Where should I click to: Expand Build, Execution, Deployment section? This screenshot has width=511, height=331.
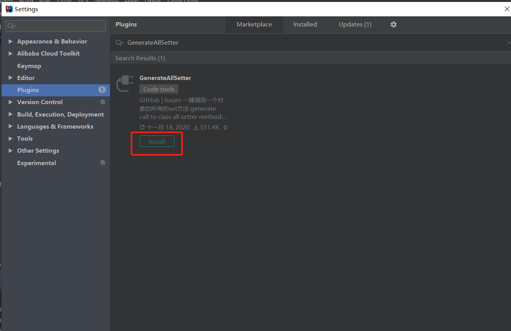click(10, 115)
